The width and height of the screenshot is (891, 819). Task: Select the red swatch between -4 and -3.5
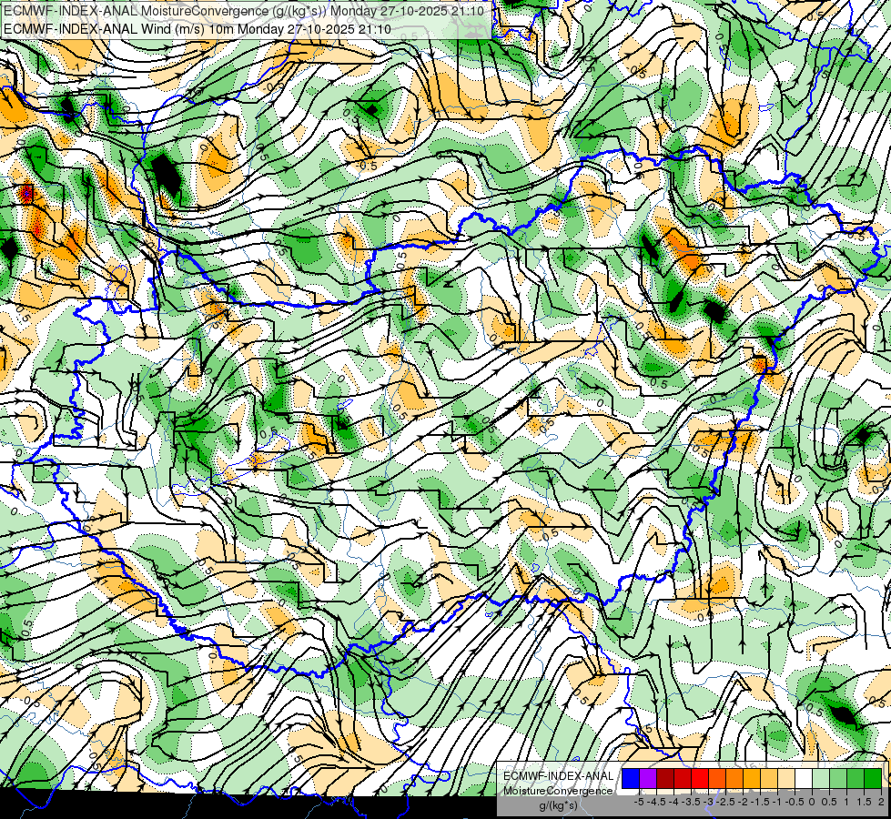click(683, 778)
